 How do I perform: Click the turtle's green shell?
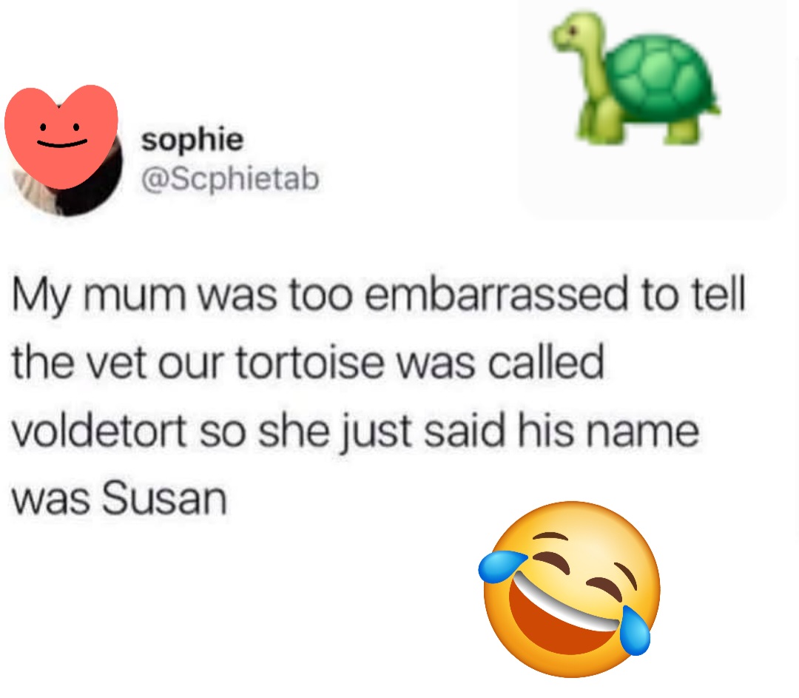[x=661, y=79]
